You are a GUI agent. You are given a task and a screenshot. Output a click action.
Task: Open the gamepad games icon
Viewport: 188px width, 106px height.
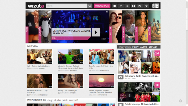(140, 6)
